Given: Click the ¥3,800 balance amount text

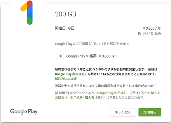Looking at the screenshot, I should [105, 56].
